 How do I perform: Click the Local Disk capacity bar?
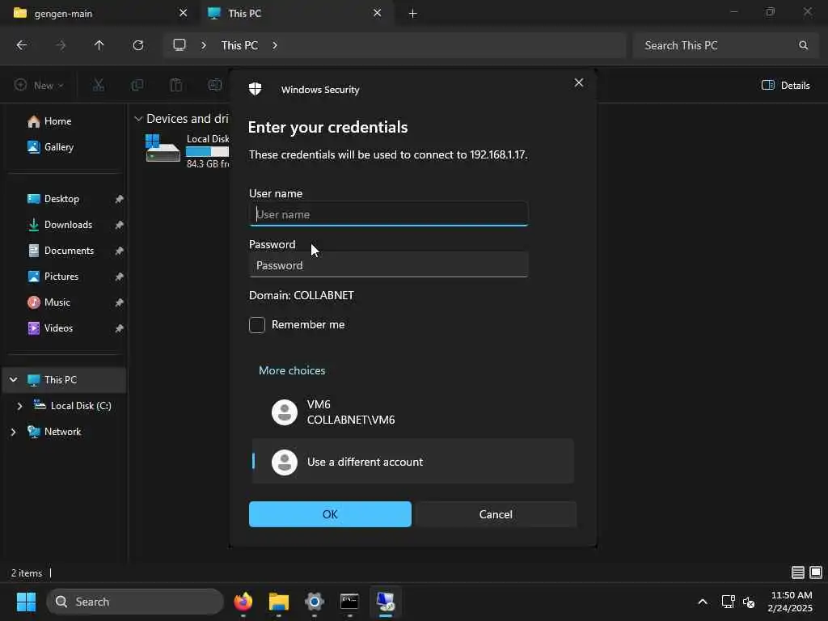coord(208,151)
